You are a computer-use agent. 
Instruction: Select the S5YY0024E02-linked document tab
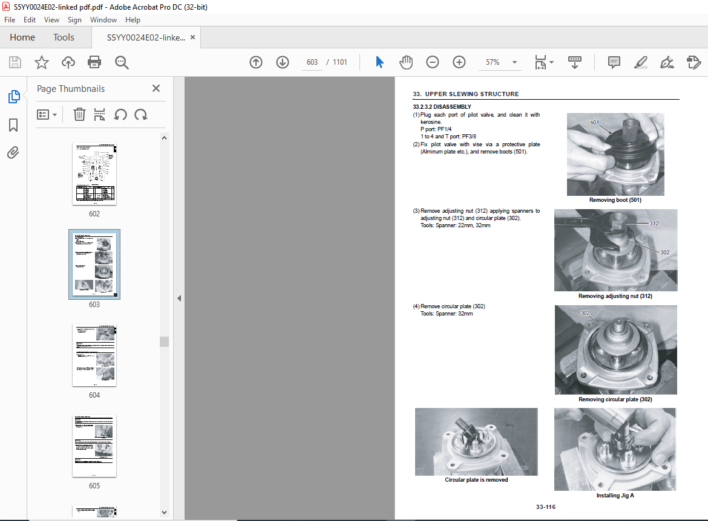pyautogui.click(x=146, y=37)
